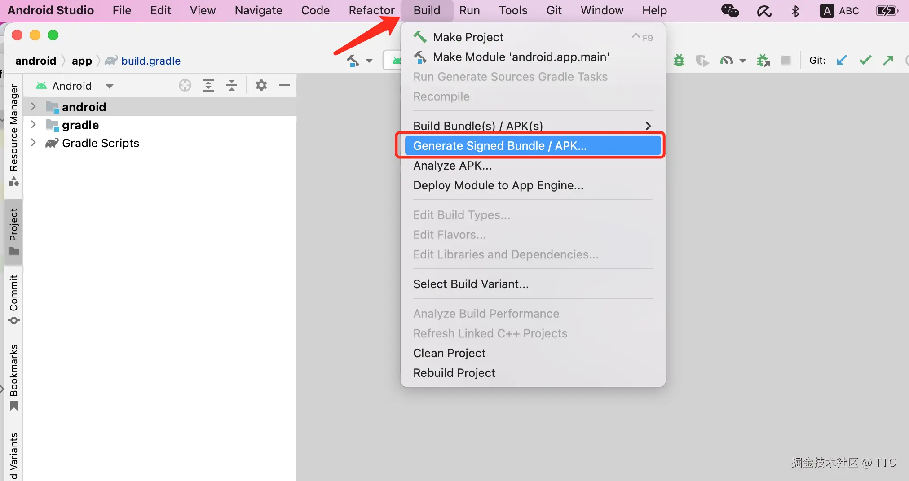Click the blue Git Update Project arrow

coord(842,60)
